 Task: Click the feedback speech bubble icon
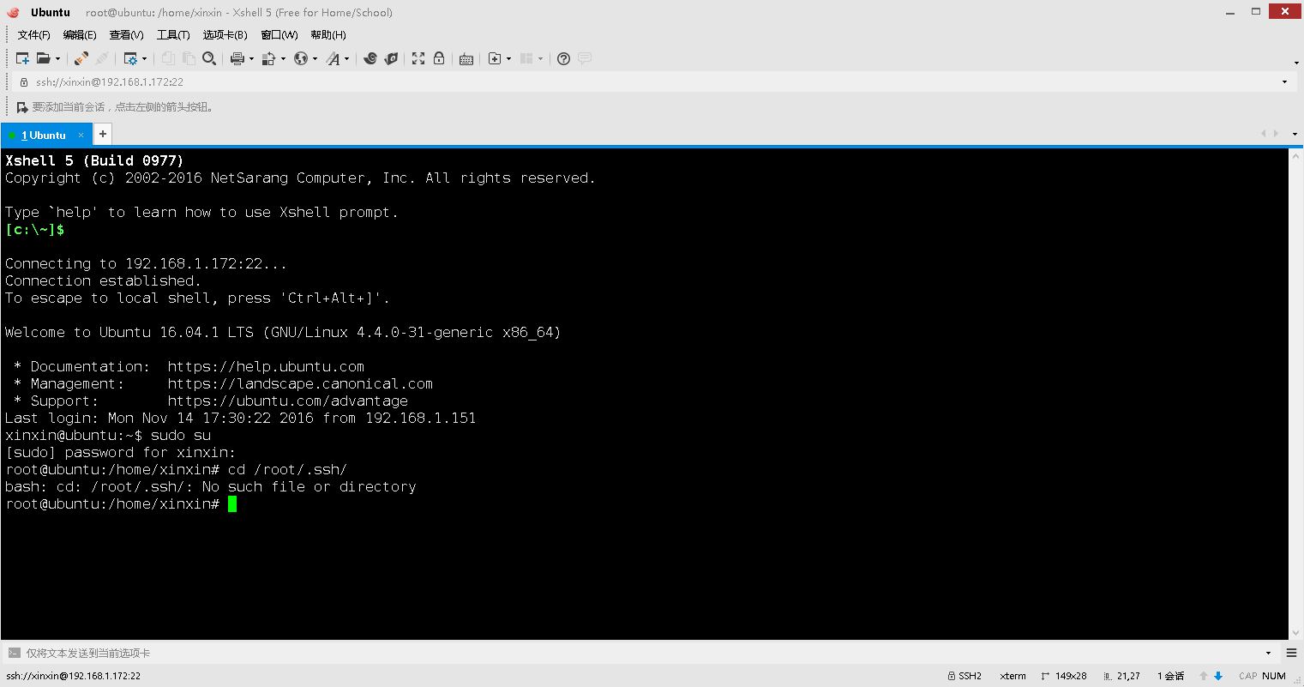585,58
